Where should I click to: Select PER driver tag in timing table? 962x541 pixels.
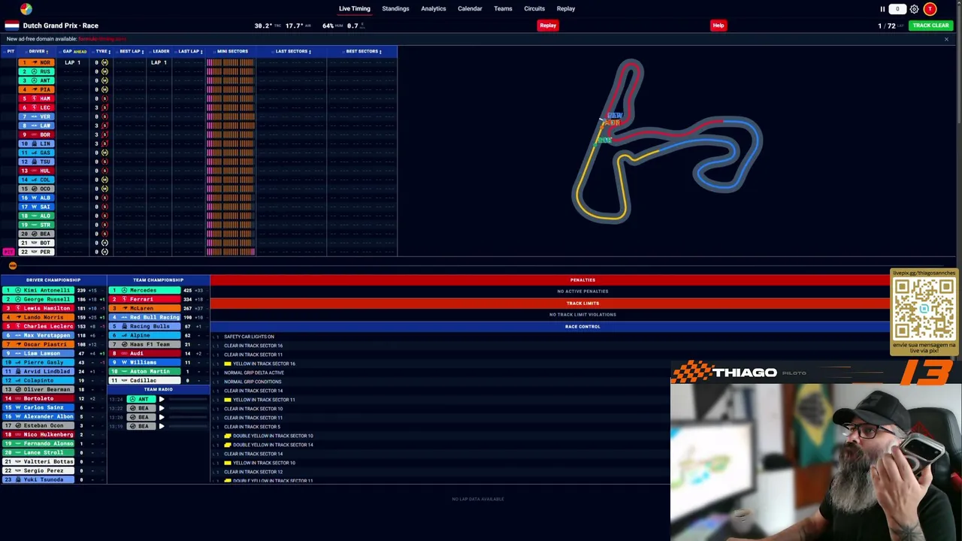[35, 252]
